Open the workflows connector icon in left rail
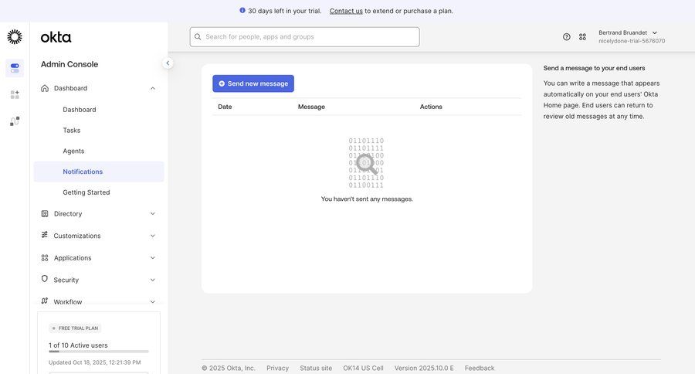 [15, 121]
